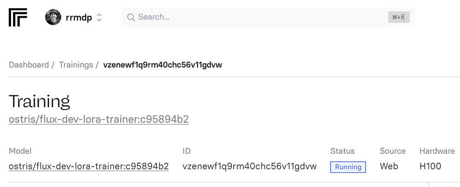Click the Hardware column label

click(437, 151)
